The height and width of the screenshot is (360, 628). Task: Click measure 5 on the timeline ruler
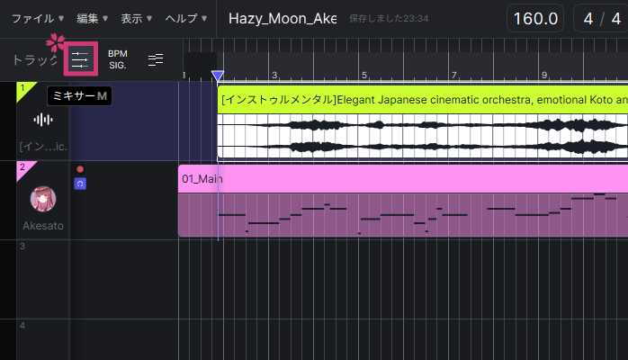click(x=363, y=76)
